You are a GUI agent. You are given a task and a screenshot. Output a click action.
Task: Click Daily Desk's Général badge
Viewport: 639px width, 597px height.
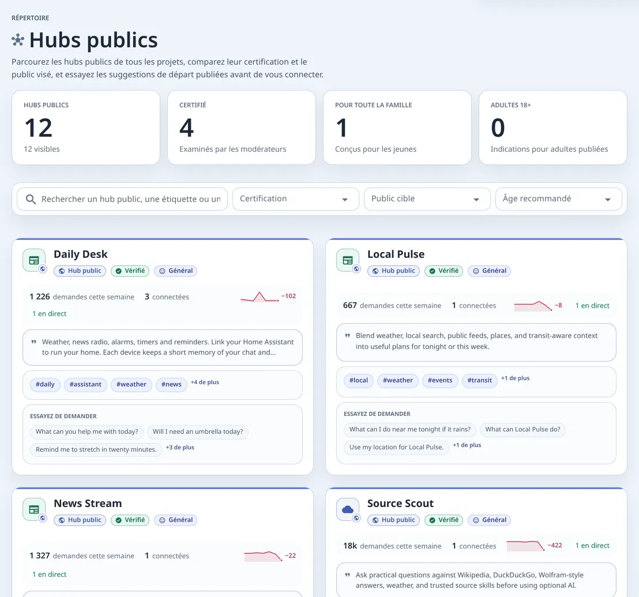pos(176,271)
